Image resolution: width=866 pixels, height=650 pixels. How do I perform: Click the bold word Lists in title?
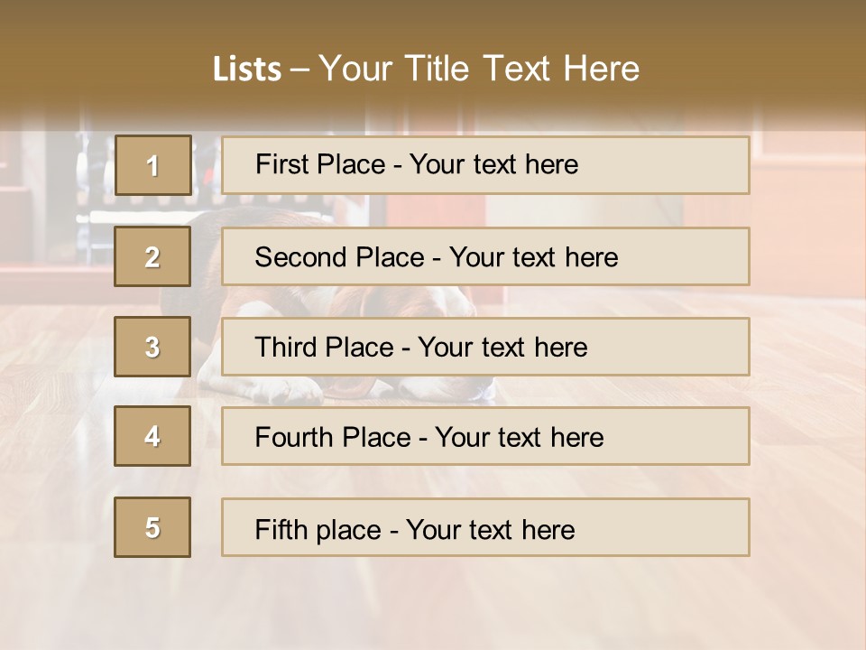click(x=246, y=70)
